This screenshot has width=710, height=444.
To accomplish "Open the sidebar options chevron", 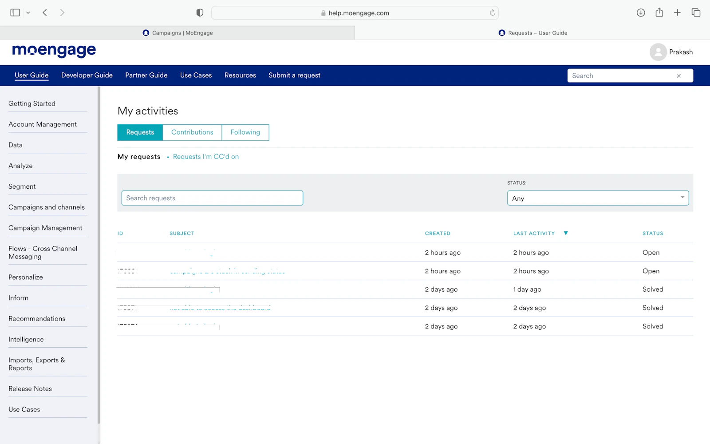I will click(x=28, y=13).
